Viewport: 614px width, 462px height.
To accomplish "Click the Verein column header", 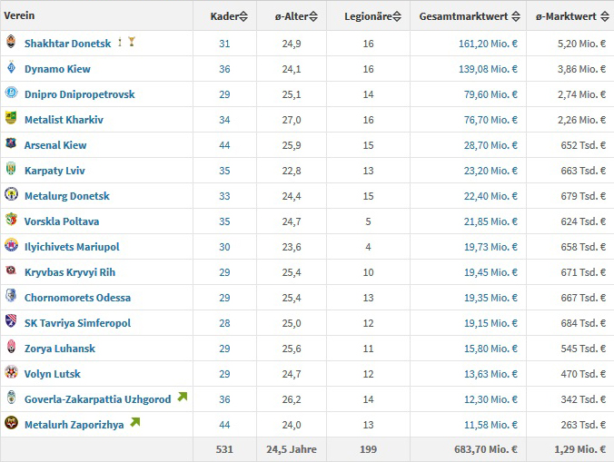I will (20, 16).
